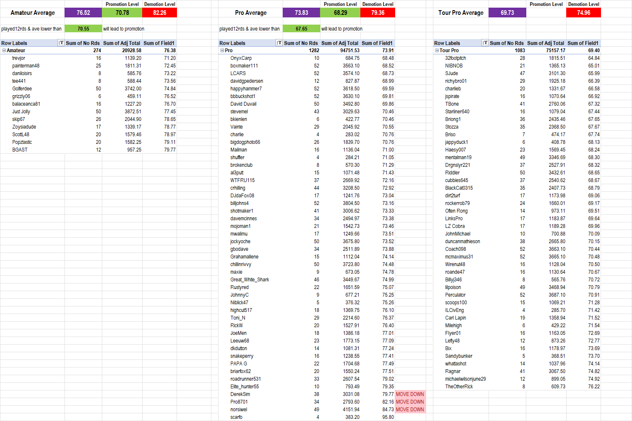
Task: Click the MOVE DOWN flag beside DerekSim
Action: [x=410, y=394]
